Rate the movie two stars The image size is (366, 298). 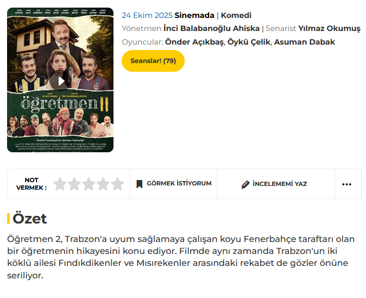pyautogui.click(x=74, y=184)
